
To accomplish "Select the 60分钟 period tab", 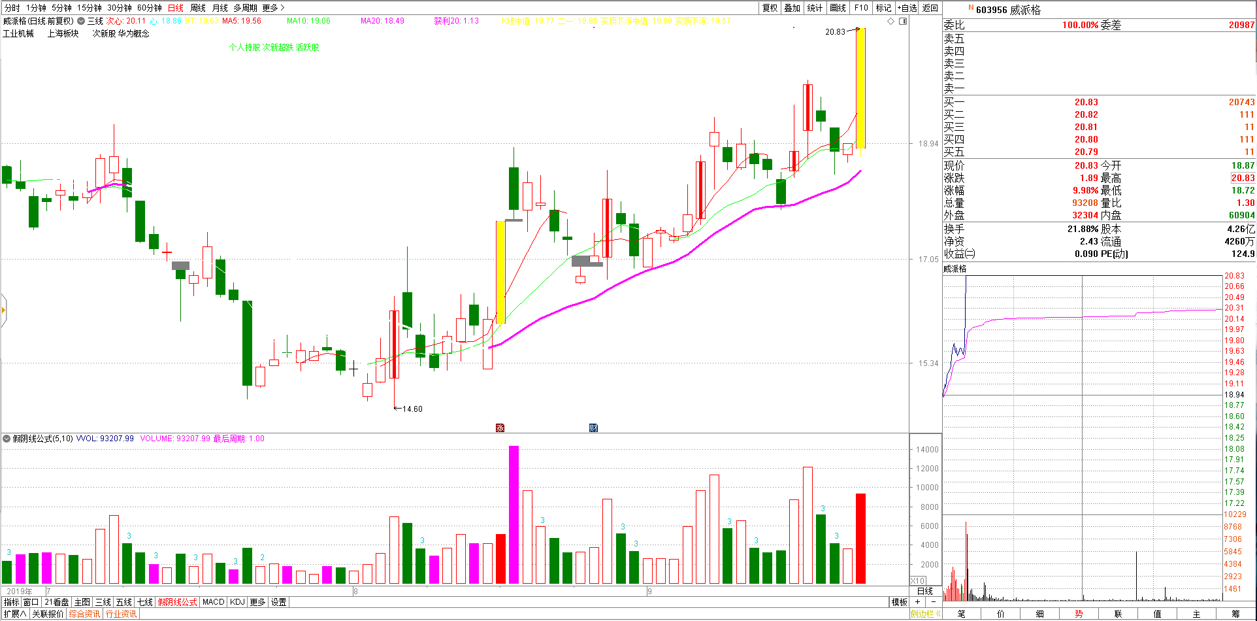I will click(150, 8).
